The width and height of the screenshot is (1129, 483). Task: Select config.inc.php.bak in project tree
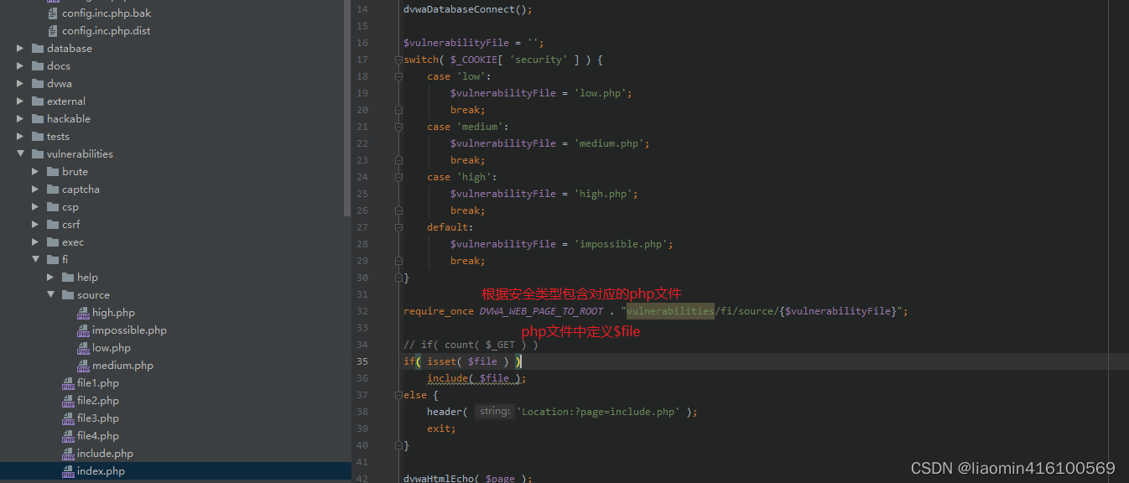click(x=107, y=13)
